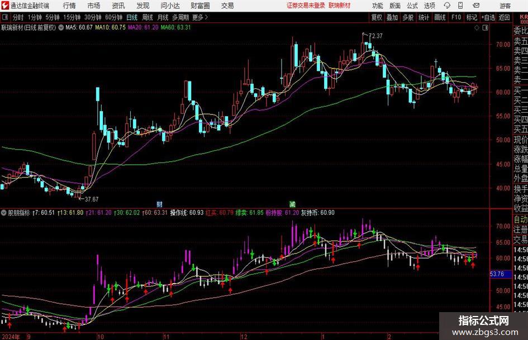Toggle the side panel icon atop chart
The width and height of the screenshot is (528, 340).
point(485,28)
